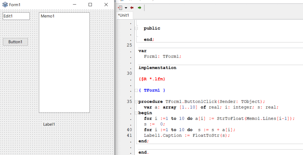Collapse the Button1Click procedure fold marker

tap(136, 101)
